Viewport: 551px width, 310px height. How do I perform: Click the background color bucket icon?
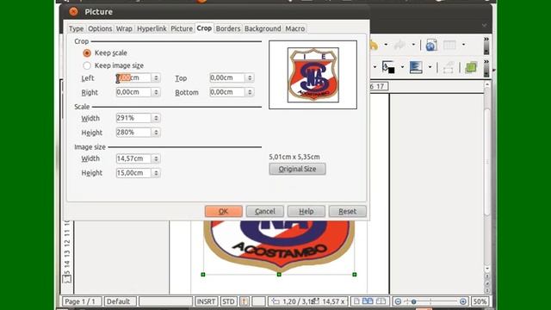[388, 67]
